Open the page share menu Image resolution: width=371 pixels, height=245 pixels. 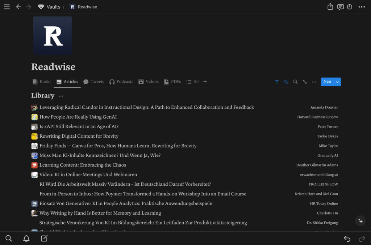coord(330,7)
